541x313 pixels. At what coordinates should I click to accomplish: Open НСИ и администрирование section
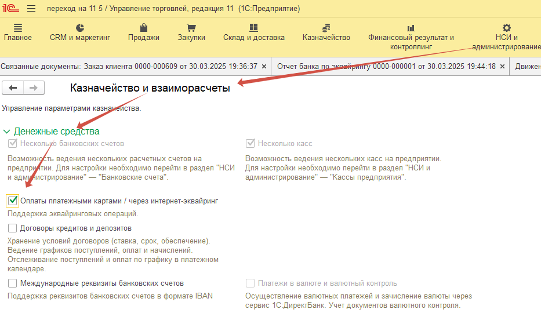pos(506,37)
